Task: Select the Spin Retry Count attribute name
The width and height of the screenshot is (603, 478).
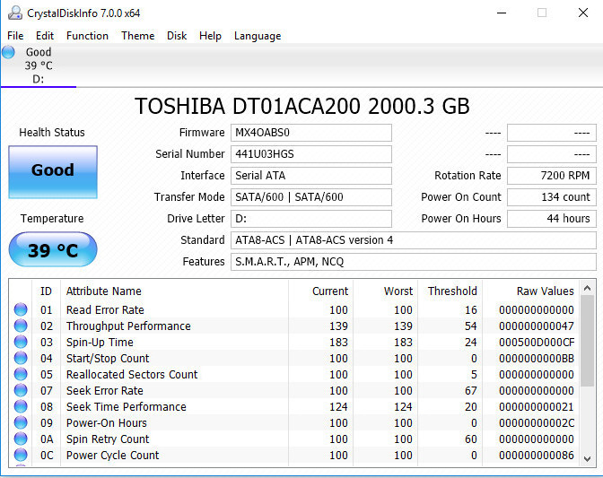Action: [x=108, y=439]
